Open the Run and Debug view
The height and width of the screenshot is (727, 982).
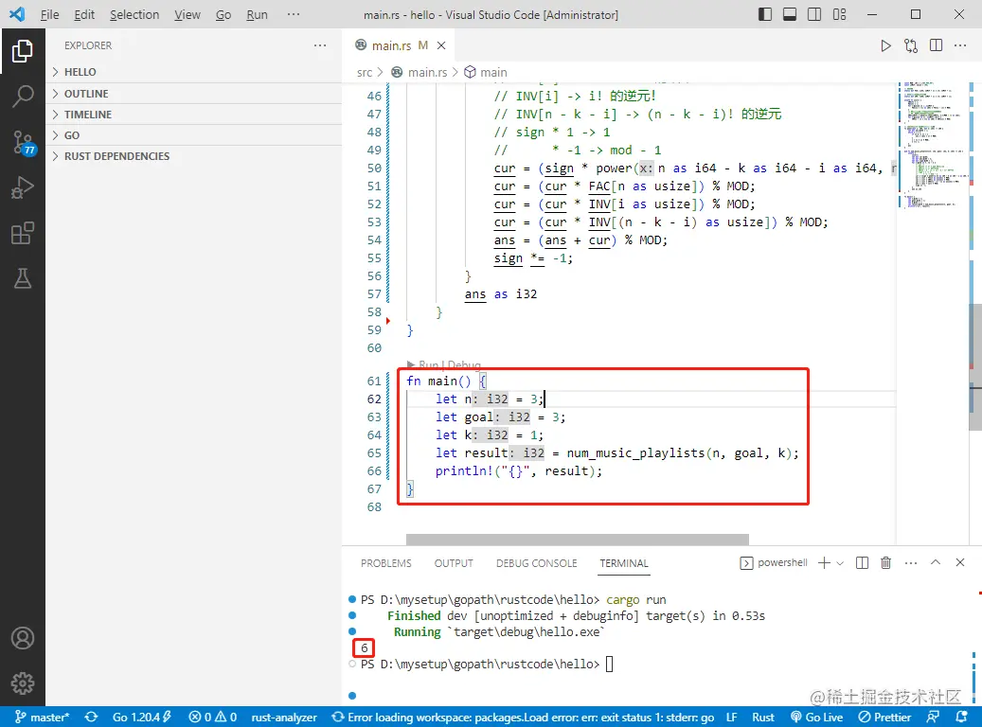pyautogui.click(x=23, y=187)
